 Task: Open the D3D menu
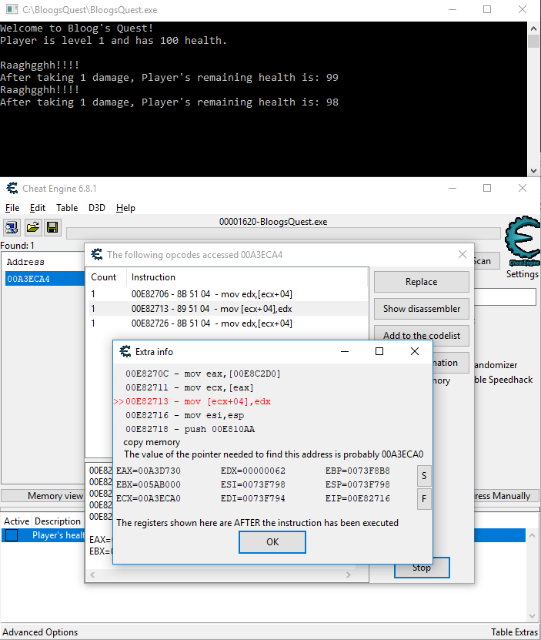coord(97,208)
